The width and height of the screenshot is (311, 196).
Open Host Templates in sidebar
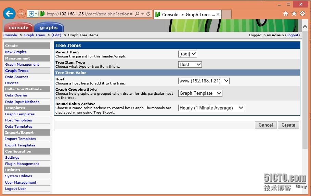click(x=18, y=120)
